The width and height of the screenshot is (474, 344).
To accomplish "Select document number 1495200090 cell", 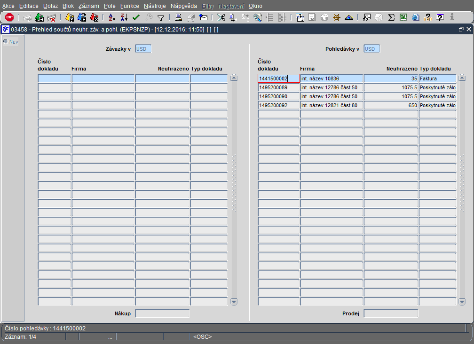I will coord(279,96).
